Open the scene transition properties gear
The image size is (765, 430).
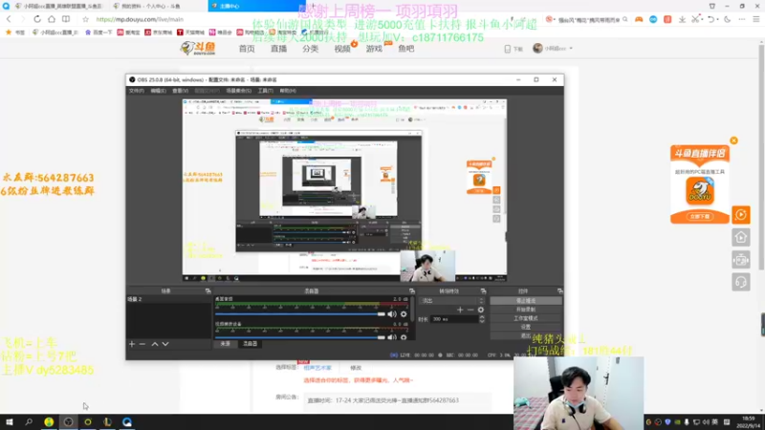pyautogui.click(x=481, y=310)
